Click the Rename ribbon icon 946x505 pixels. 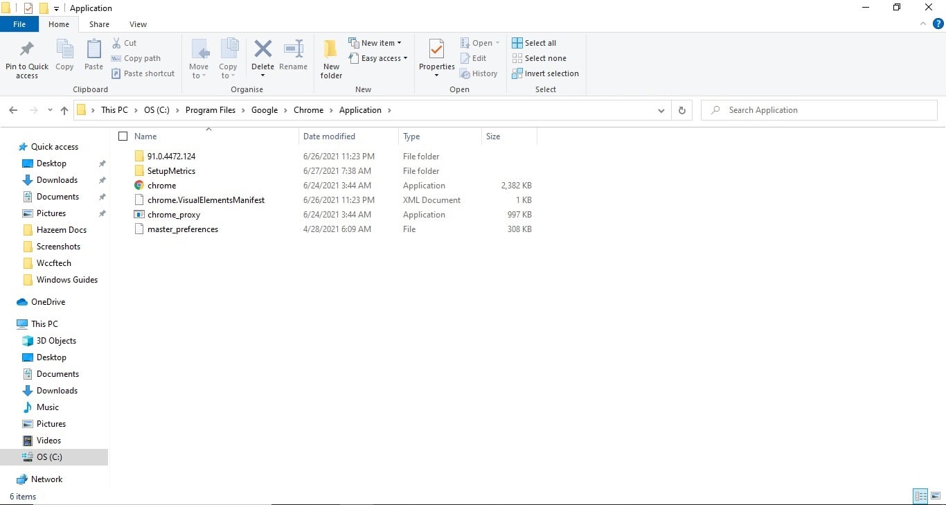[x=294, y=49]
